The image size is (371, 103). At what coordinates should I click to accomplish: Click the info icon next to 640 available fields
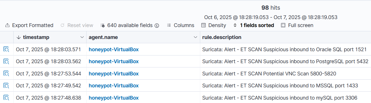coord(157,25)
